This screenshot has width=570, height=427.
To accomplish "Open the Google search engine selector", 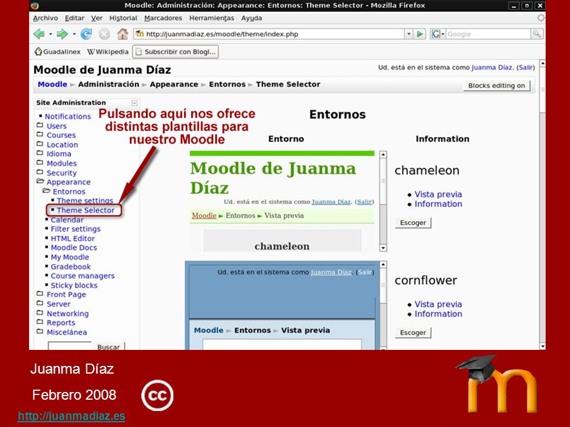I will click(438, 34).
